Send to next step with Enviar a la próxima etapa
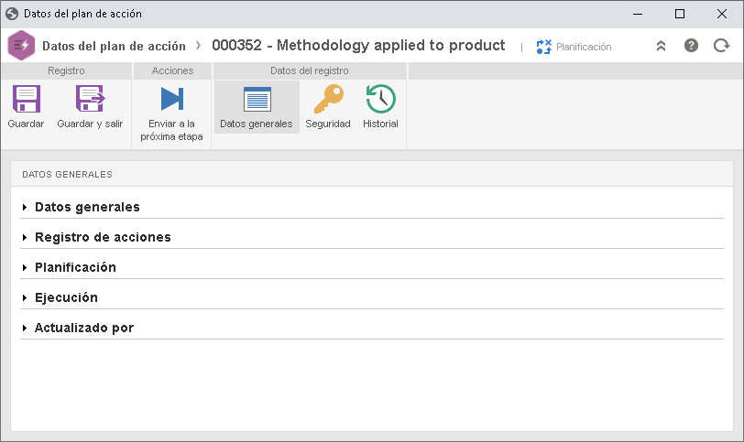The width and height of the screenshot is (744, 442). tap(171, 113)
